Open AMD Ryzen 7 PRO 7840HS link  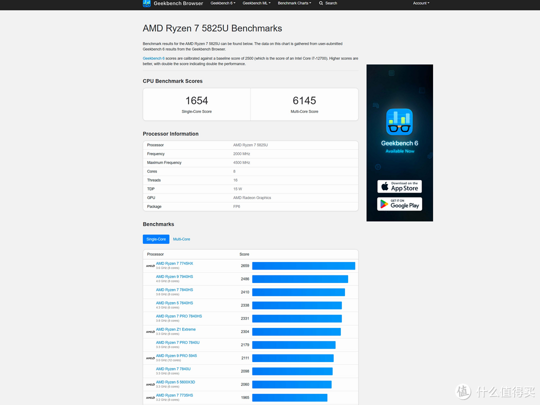[x=178, y=316]
